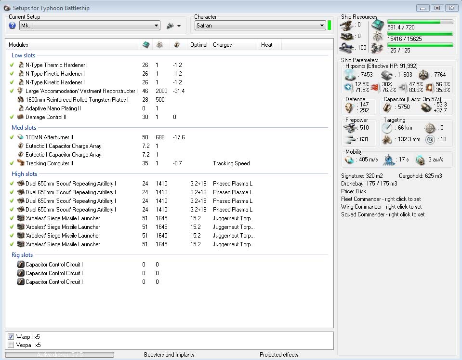Click the shield hitpoints icon
462x360 pixels.
[351, 75]
